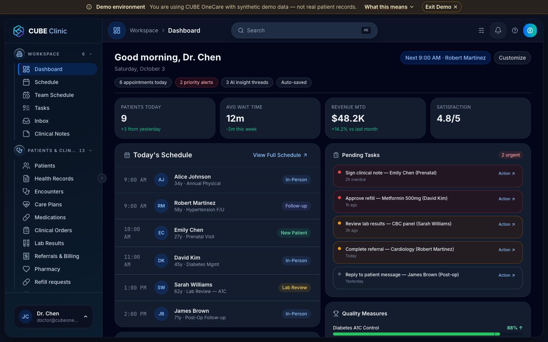548x342 pixels.
Task: Click Action for Approve refill Metformin task
Action: click(507, 199)
